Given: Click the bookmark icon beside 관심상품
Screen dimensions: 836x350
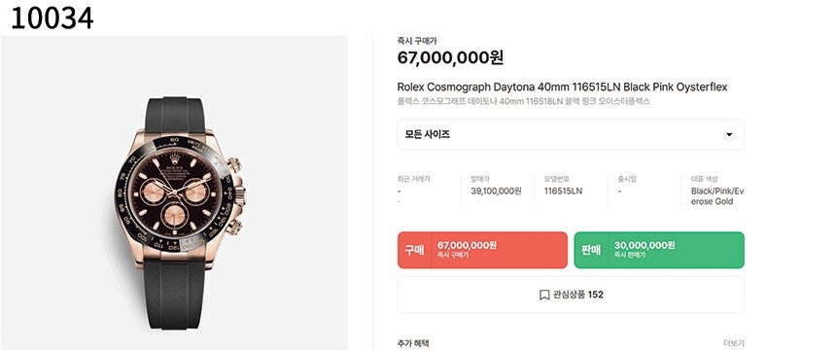Looking at the screenshot, I should pos(543,295).
